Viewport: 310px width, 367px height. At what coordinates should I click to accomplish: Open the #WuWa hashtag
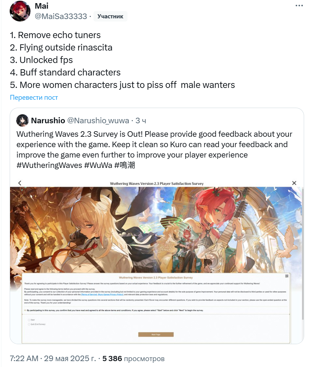98,165
